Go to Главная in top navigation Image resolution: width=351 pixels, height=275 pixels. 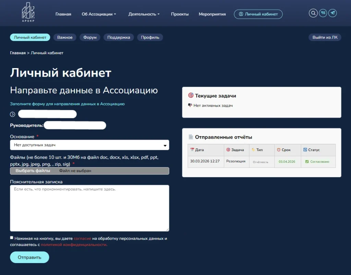pos(63,14)
